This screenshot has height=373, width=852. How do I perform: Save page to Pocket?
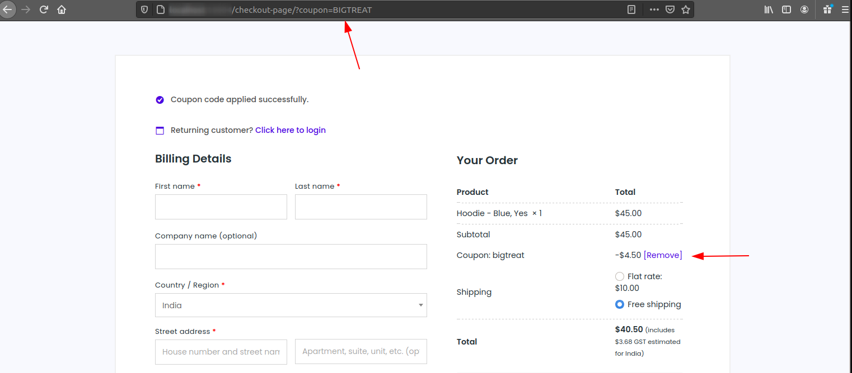coord(670,9)
